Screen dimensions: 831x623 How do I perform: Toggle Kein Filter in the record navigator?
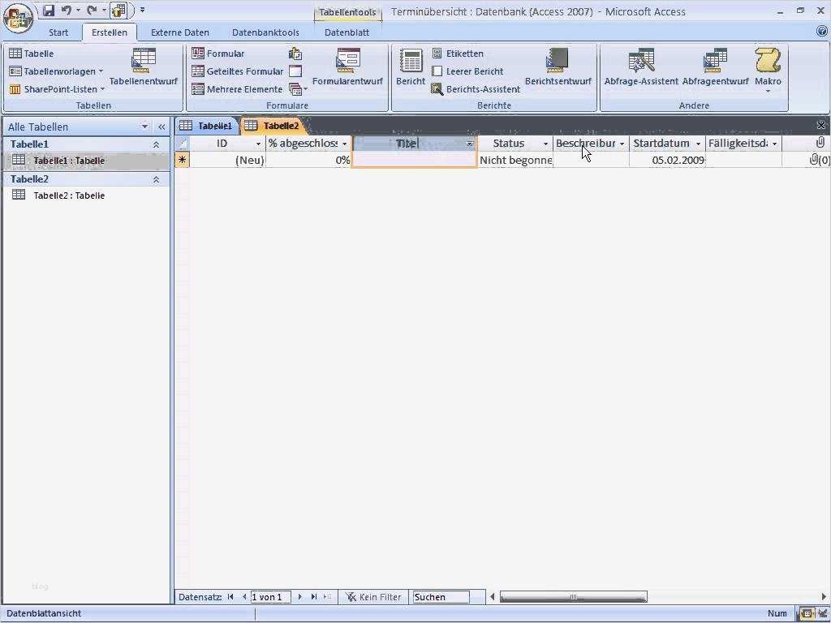[x=372, y=596]
